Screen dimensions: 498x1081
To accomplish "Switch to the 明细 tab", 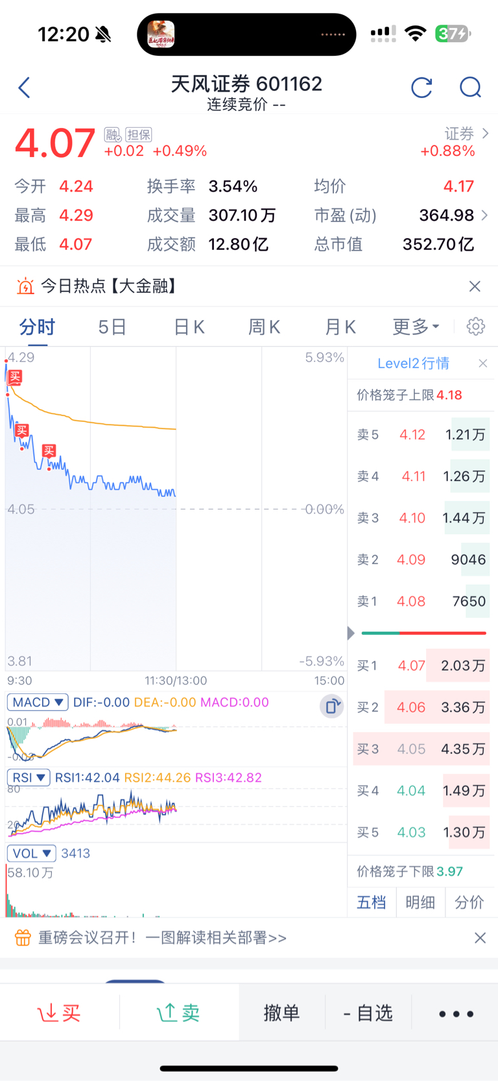I will click(x=420, y=902).
